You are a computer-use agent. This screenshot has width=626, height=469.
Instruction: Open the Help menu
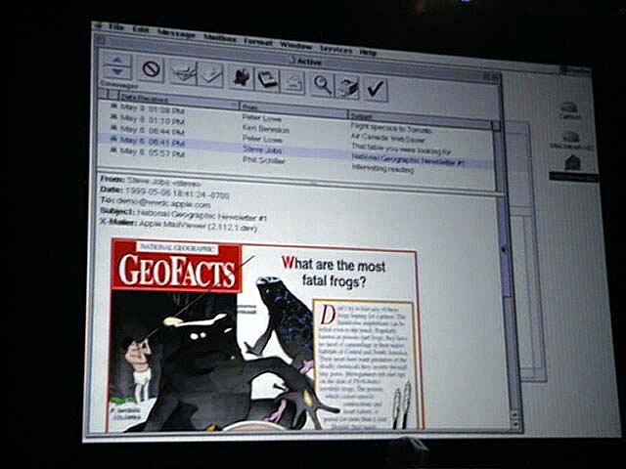click(368, 52)
